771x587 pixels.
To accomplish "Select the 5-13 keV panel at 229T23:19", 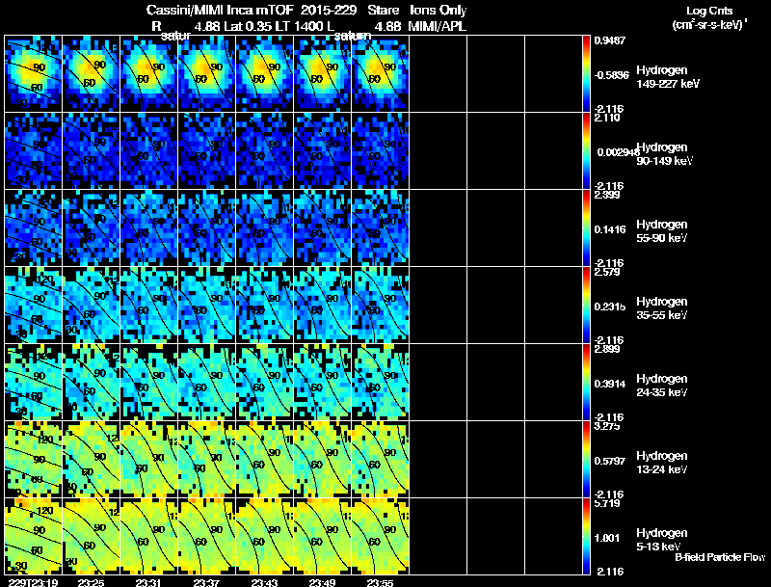I will tap(33, 536).
